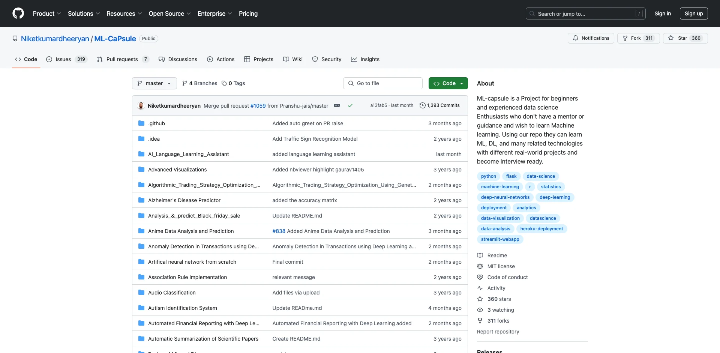Click the Sign in link
Image resolution: width=720 pixels, height=353 pixels.
[x=663, y=14]
